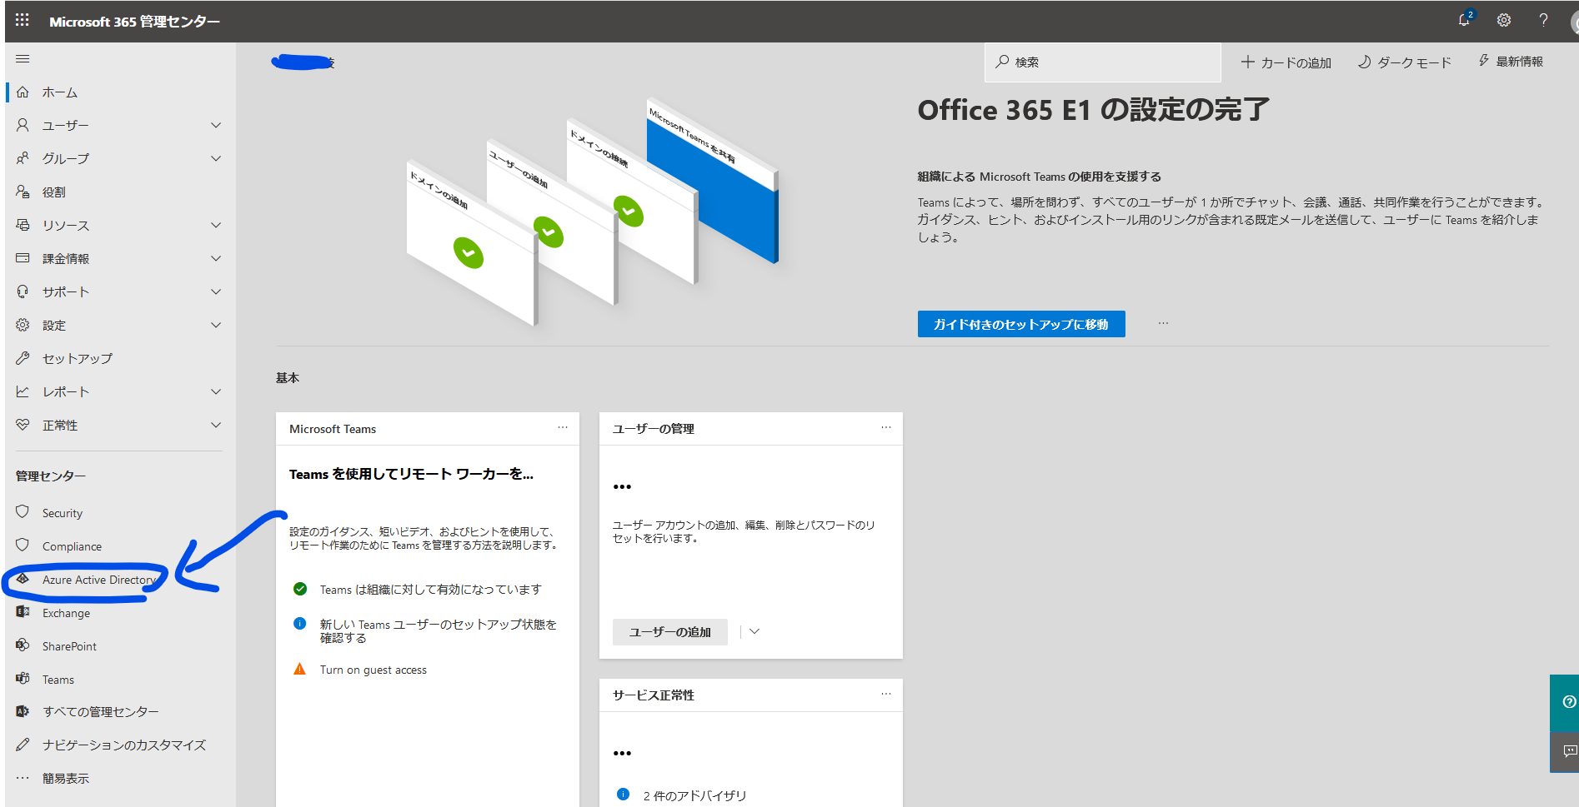Click the Security shield icon
1579x807 pixels.
(23, 511)
